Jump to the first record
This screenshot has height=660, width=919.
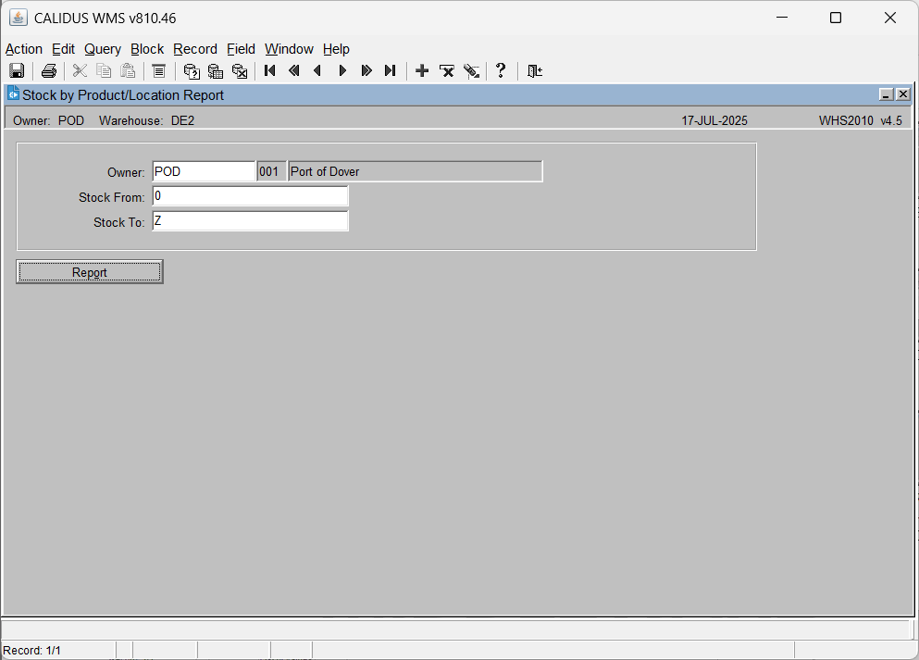270,71
